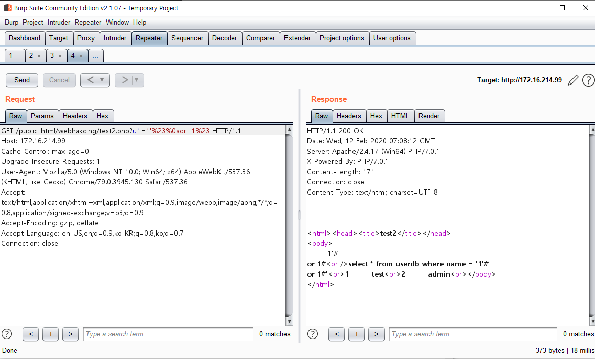The height and width of the screenshot is (359, 595).
Task: Switch to the Comparer tab
Action: click(x=260, y=38)
